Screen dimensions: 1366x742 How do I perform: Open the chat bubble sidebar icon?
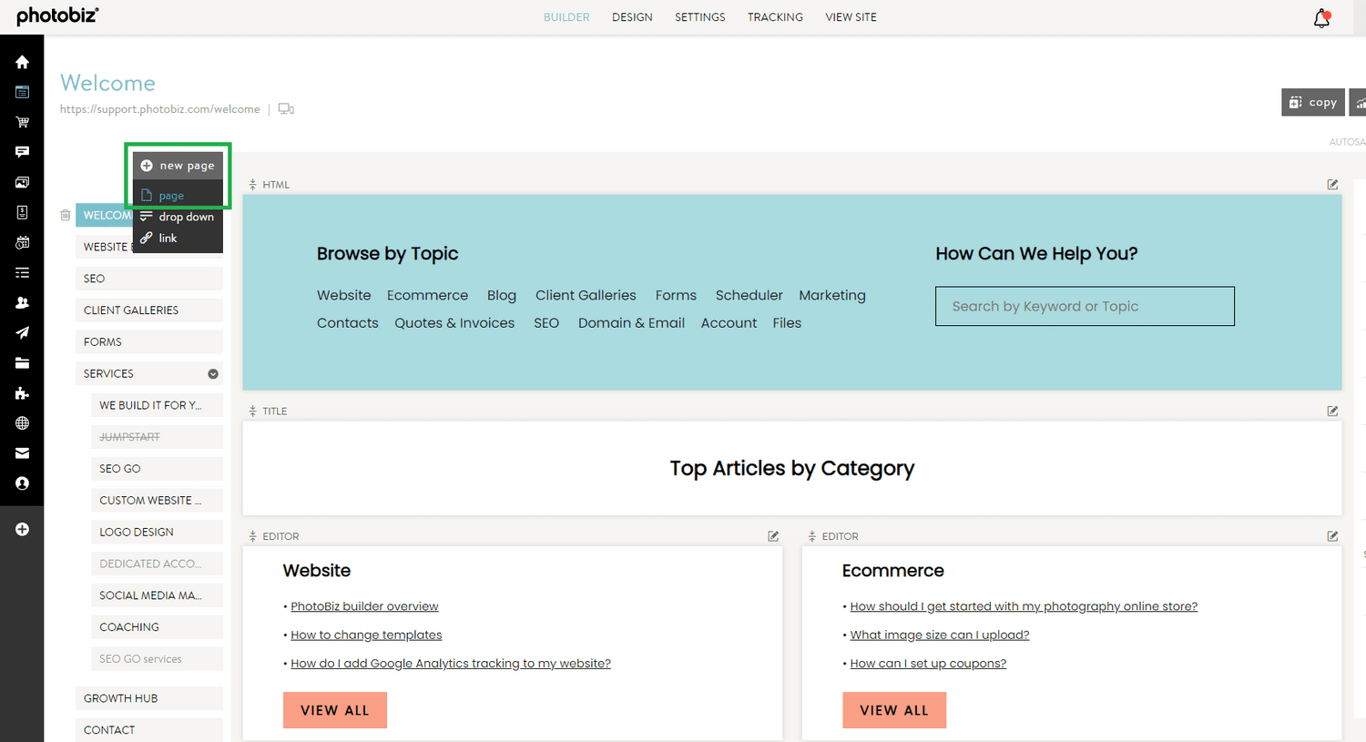22,152
